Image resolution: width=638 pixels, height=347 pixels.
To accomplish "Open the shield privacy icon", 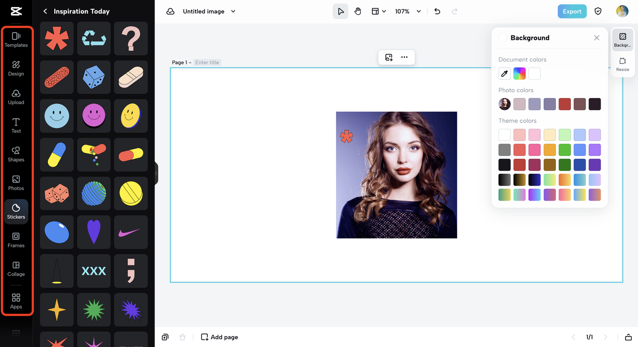I will [x=598, y=11].
